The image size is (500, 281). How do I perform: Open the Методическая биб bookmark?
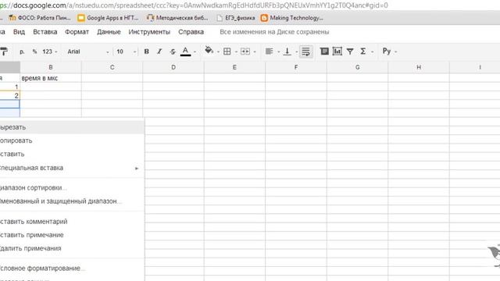click(177, 18)
